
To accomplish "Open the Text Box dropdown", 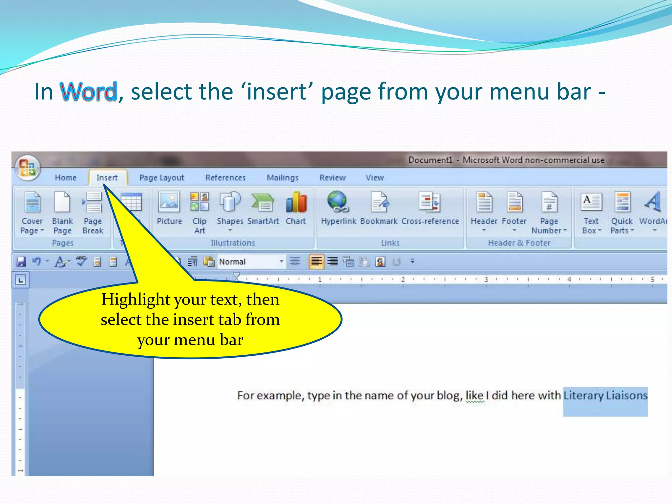I will (x=600, y=230).
